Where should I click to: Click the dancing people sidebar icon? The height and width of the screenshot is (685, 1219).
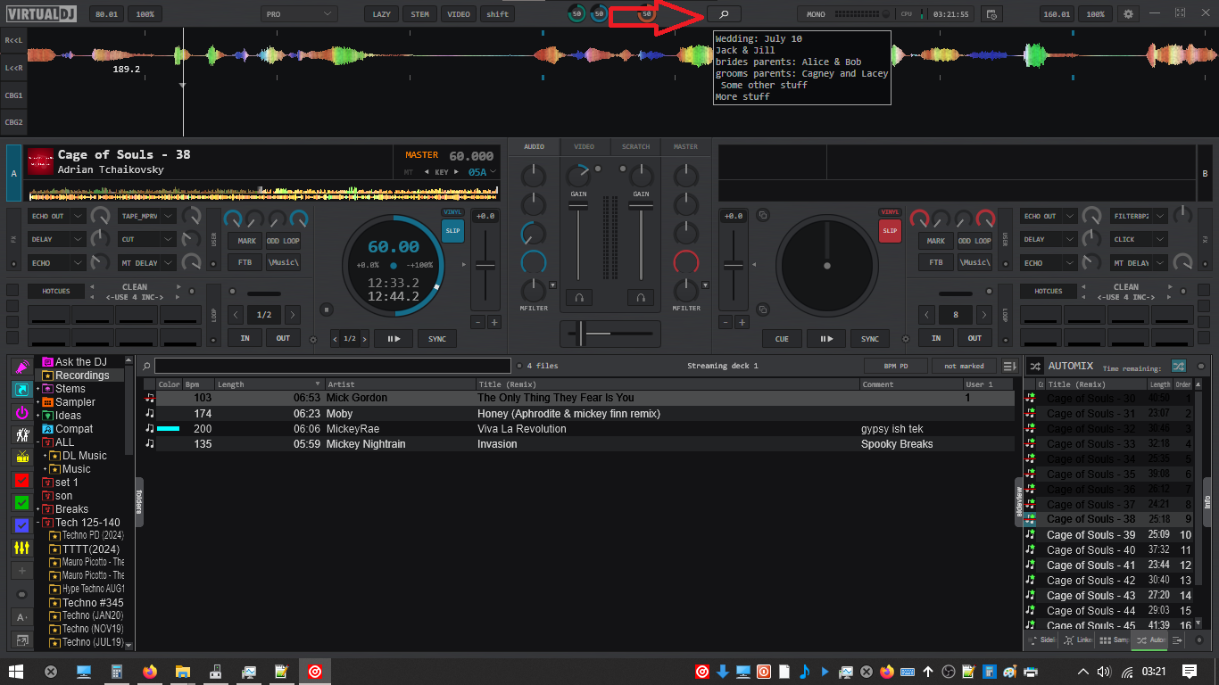(22, 434)
